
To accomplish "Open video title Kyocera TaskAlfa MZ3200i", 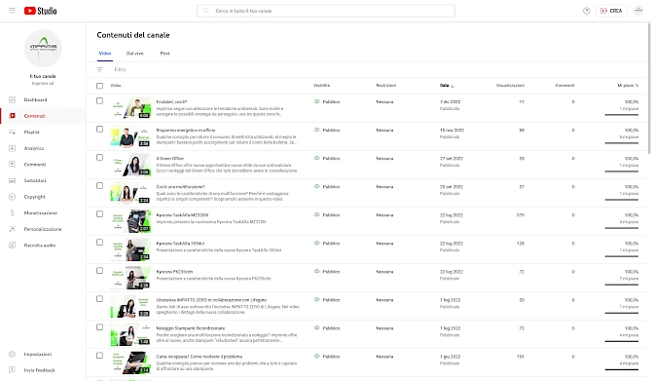I will pos(182,215).
